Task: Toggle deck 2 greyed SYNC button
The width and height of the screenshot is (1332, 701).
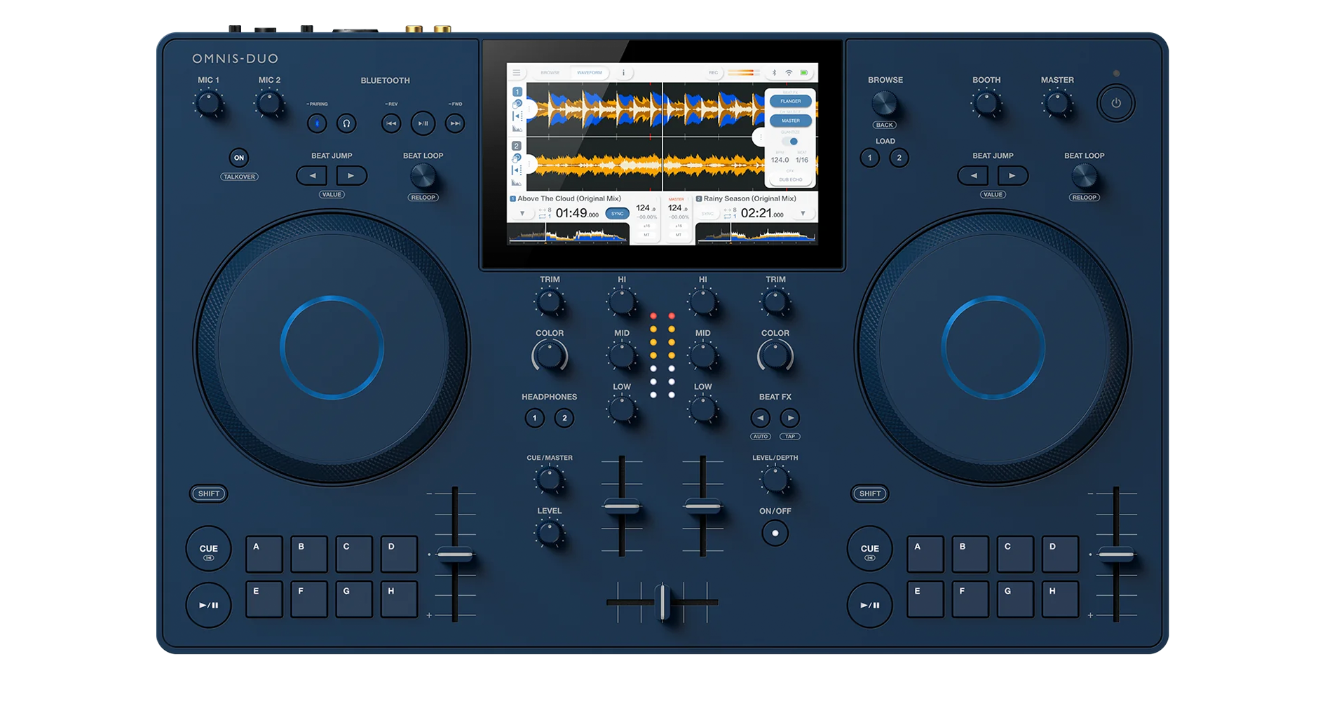Action: (707, 214)
